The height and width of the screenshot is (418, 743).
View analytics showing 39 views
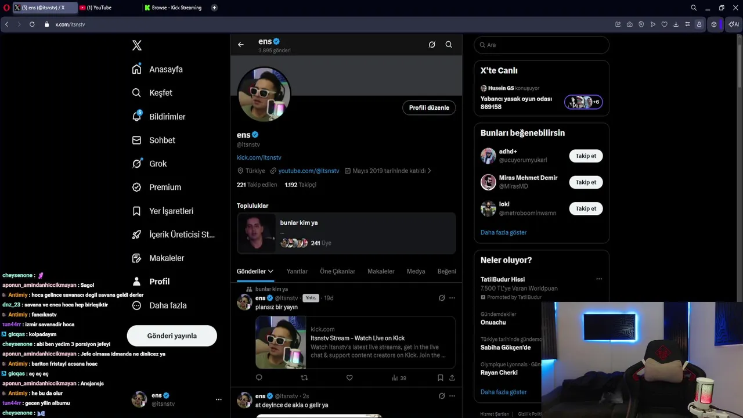pos(399,378)
